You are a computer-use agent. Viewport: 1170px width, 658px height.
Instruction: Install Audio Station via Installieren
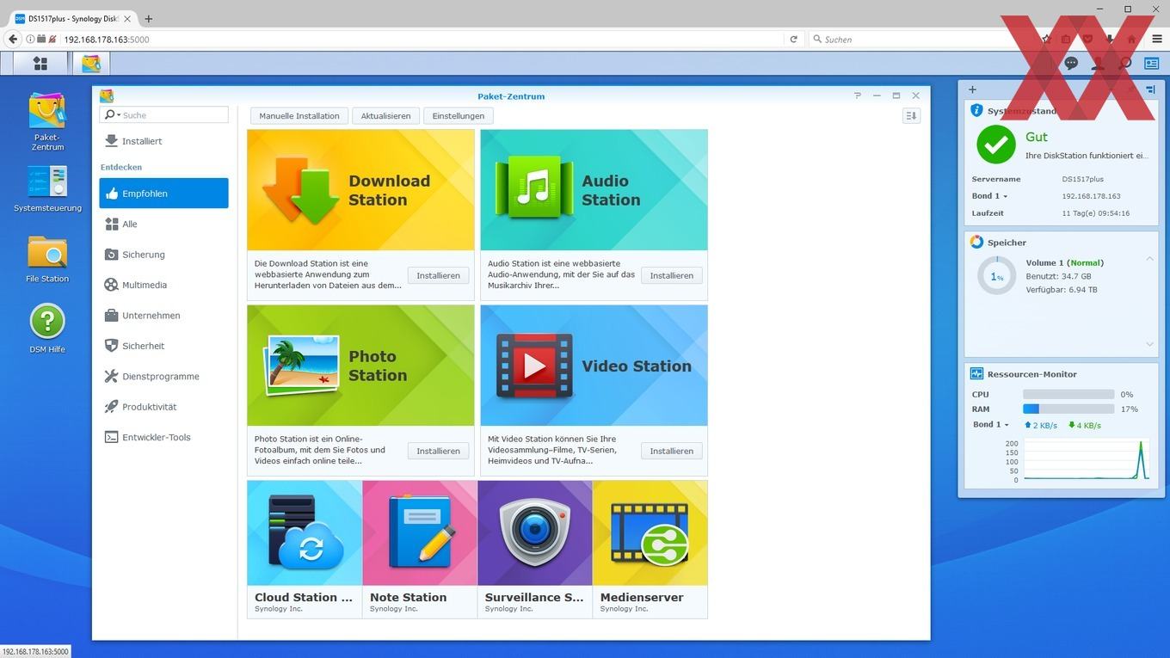pyautogui.click(x=671, y=275)
